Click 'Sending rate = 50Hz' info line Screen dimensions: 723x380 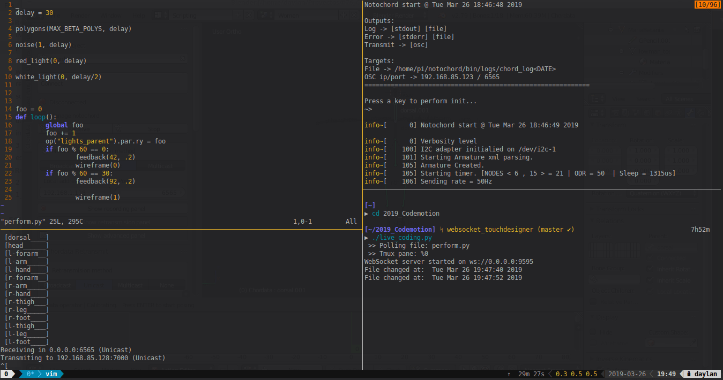click(428, 181)
